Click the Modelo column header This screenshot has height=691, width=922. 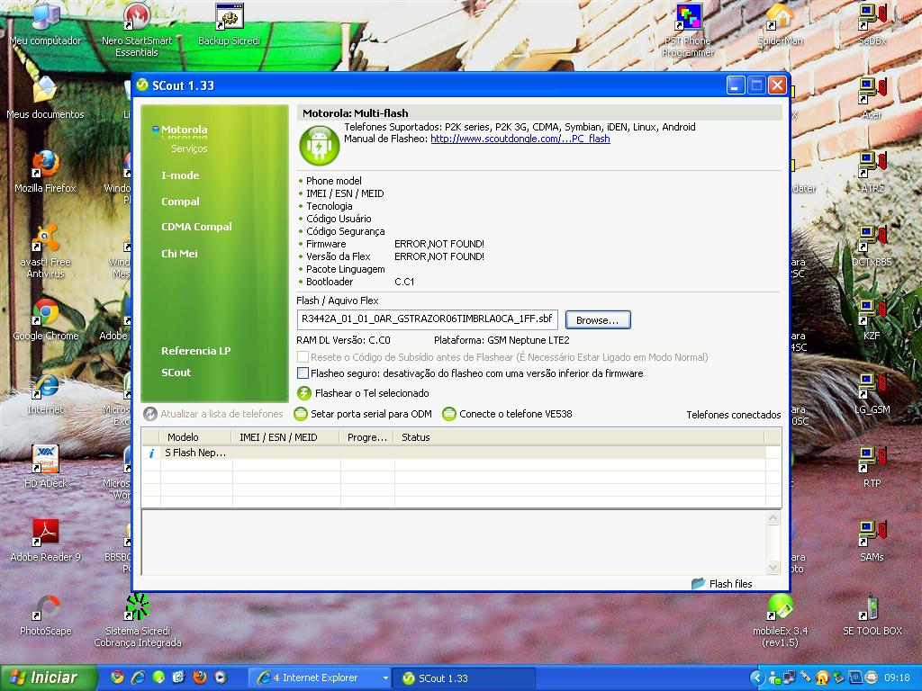click(x=195, y=436)
